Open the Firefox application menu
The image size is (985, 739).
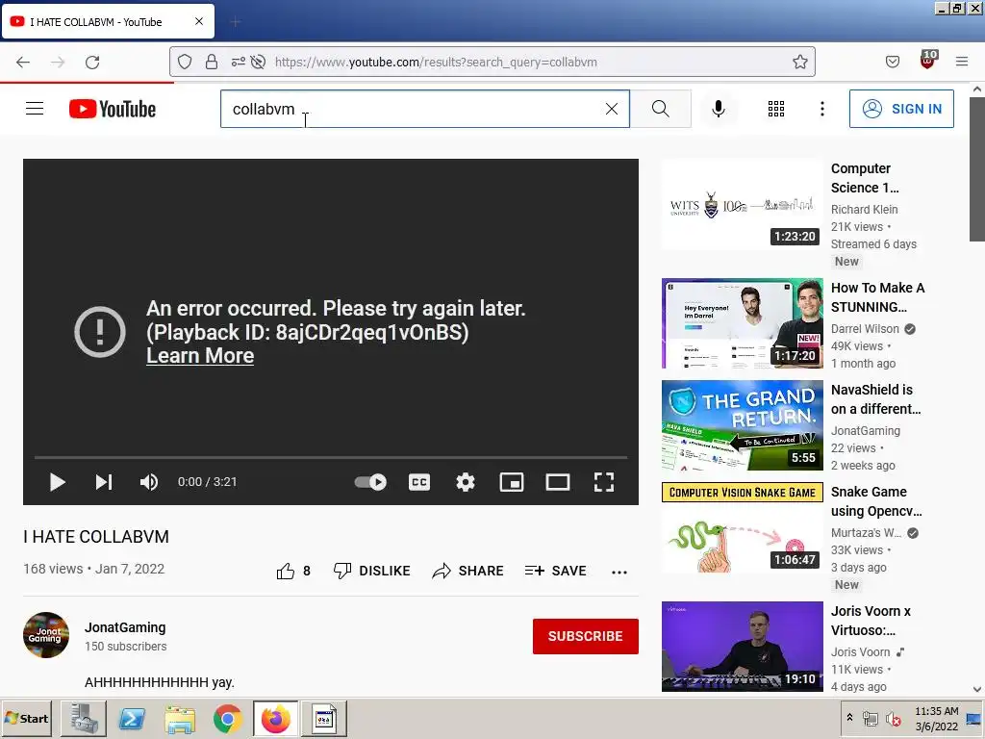(962, 62)
